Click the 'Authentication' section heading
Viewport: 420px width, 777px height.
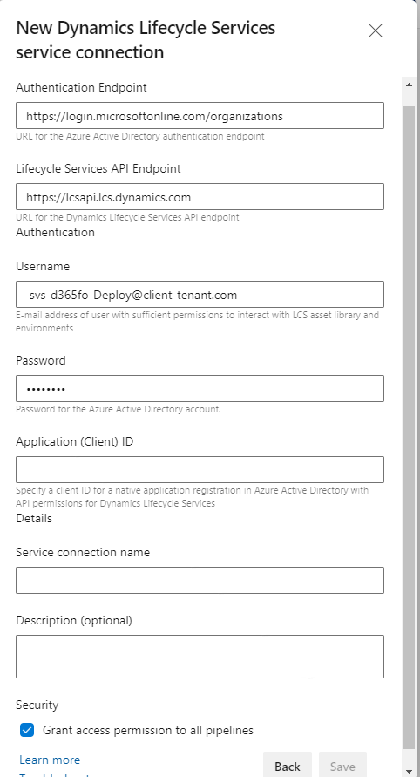pyautogui.click(x=55, y=233)
